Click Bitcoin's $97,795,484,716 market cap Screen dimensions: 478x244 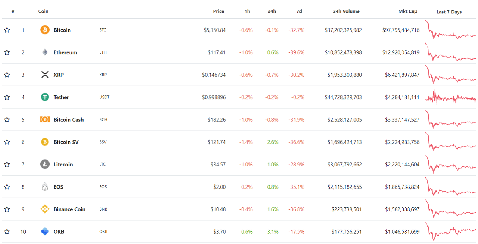pos(401,30)
